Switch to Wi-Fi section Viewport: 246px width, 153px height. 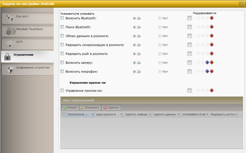click(28, 44)
